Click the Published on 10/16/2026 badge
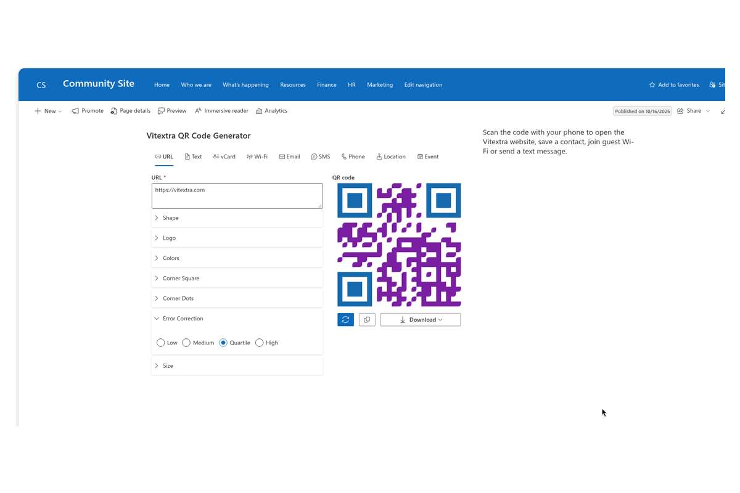The image size is (740, 493). click(x=642, y=111)
